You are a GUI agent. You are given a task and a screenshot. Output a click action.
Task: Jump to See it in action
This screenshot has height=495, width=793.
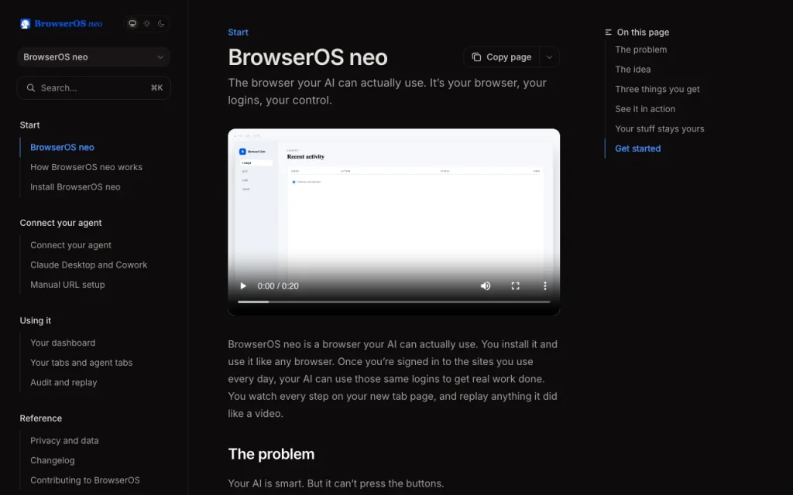click(x=645, y=109)
